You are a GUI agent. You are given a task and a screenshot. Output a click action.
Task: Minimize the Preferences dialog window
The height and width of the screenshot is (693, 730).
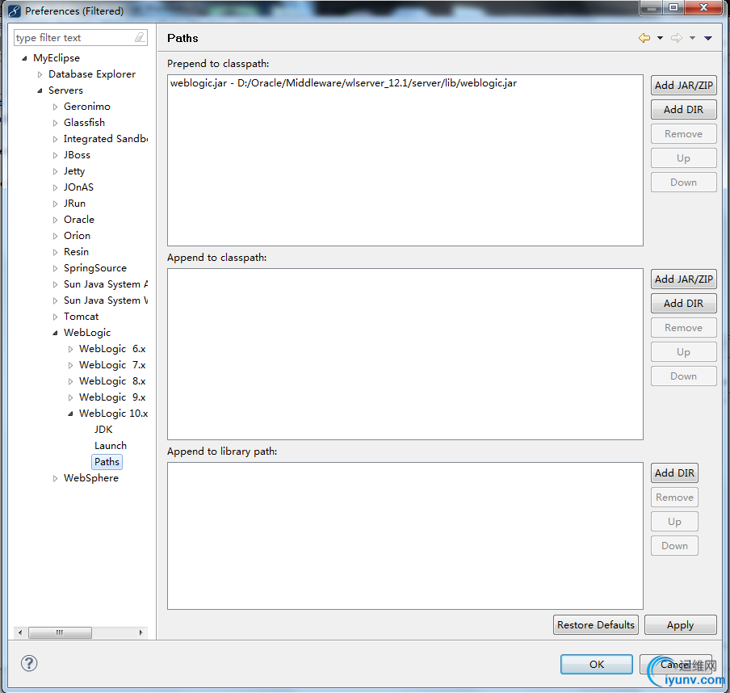[652, 7]
